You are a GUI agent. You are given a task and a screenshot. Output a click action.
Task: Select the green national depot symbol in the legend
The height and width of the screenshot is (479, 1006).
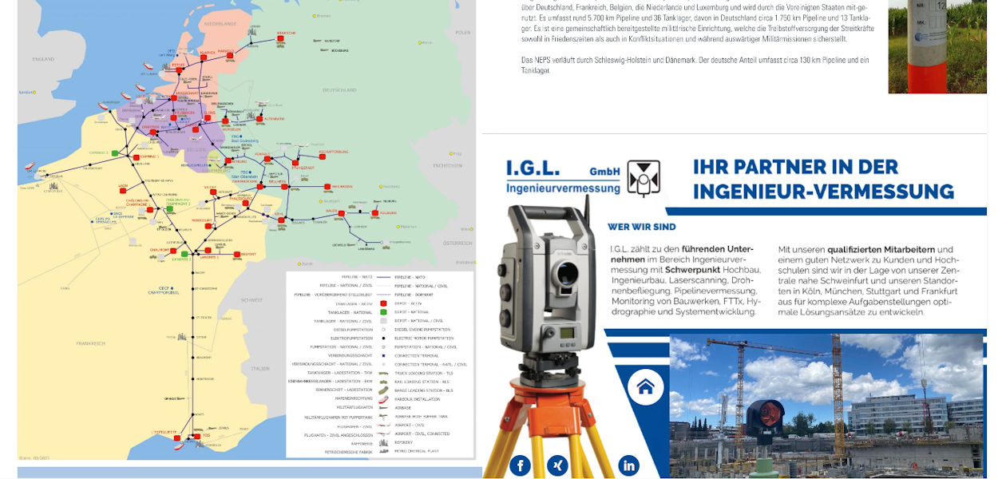(x=383, y=312)
